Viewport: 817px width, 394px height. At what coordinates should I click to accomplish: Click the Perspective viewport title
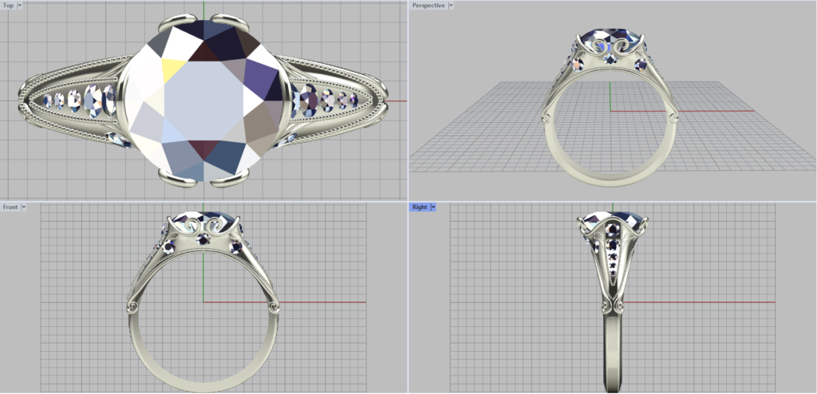click(428, 6)
